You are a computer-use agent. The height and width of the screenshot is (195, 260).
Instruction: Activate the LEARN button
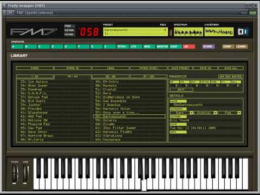[242, 47]
